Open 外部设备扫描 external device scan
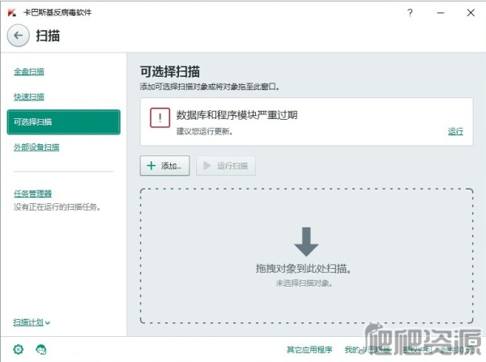 (x=36, y=147)
